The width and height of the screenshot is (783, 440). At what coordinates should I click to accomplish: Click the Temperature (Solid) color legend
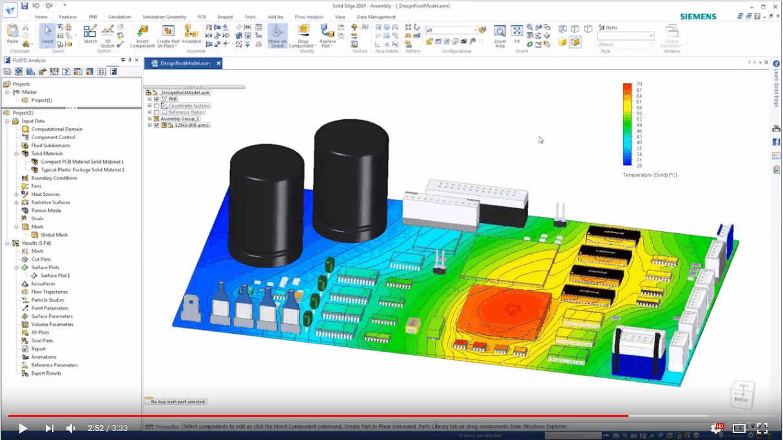[627, 126]
